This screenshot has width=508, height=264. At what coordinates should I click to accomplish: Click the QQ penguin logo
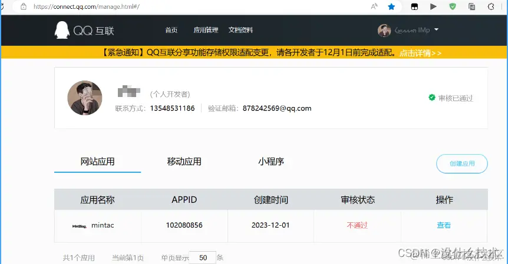coord(62,30)
